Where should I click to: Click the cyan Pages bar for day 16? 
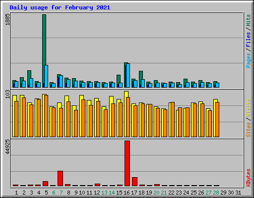[128, 75]
